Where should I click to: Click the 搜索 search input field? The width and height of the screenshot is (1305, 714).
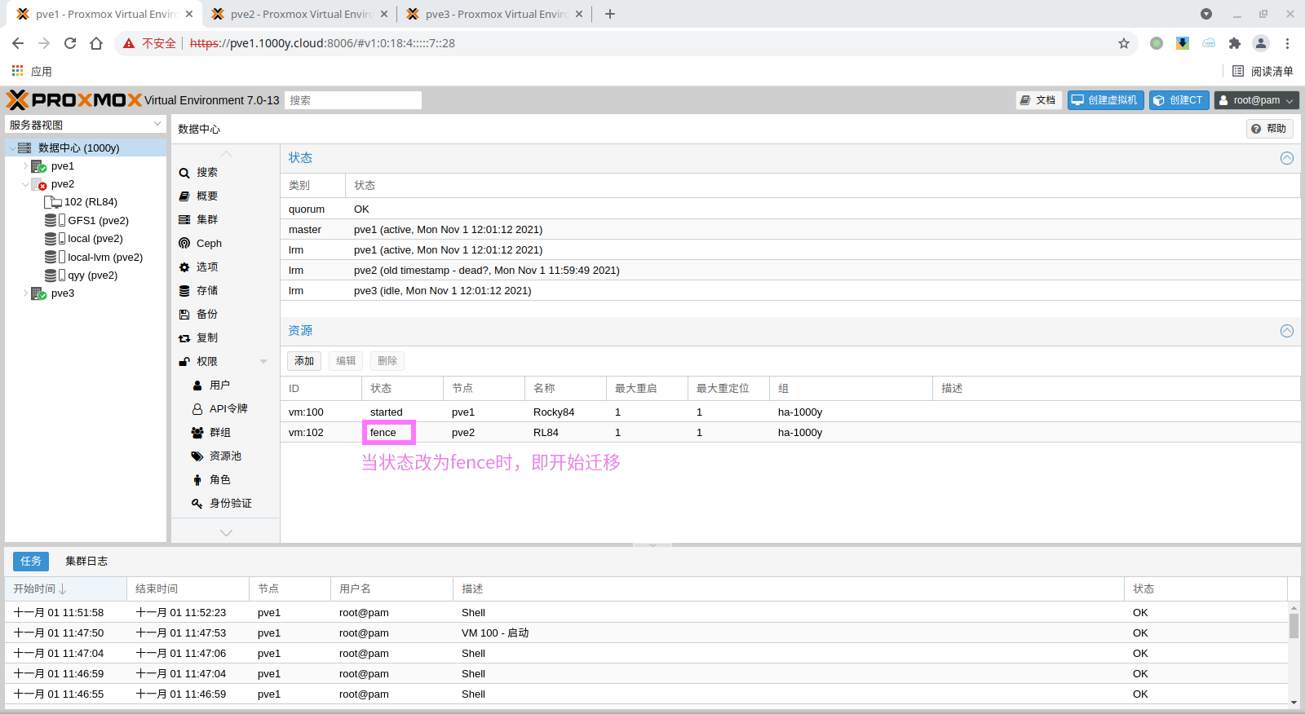tap(352, 100)
